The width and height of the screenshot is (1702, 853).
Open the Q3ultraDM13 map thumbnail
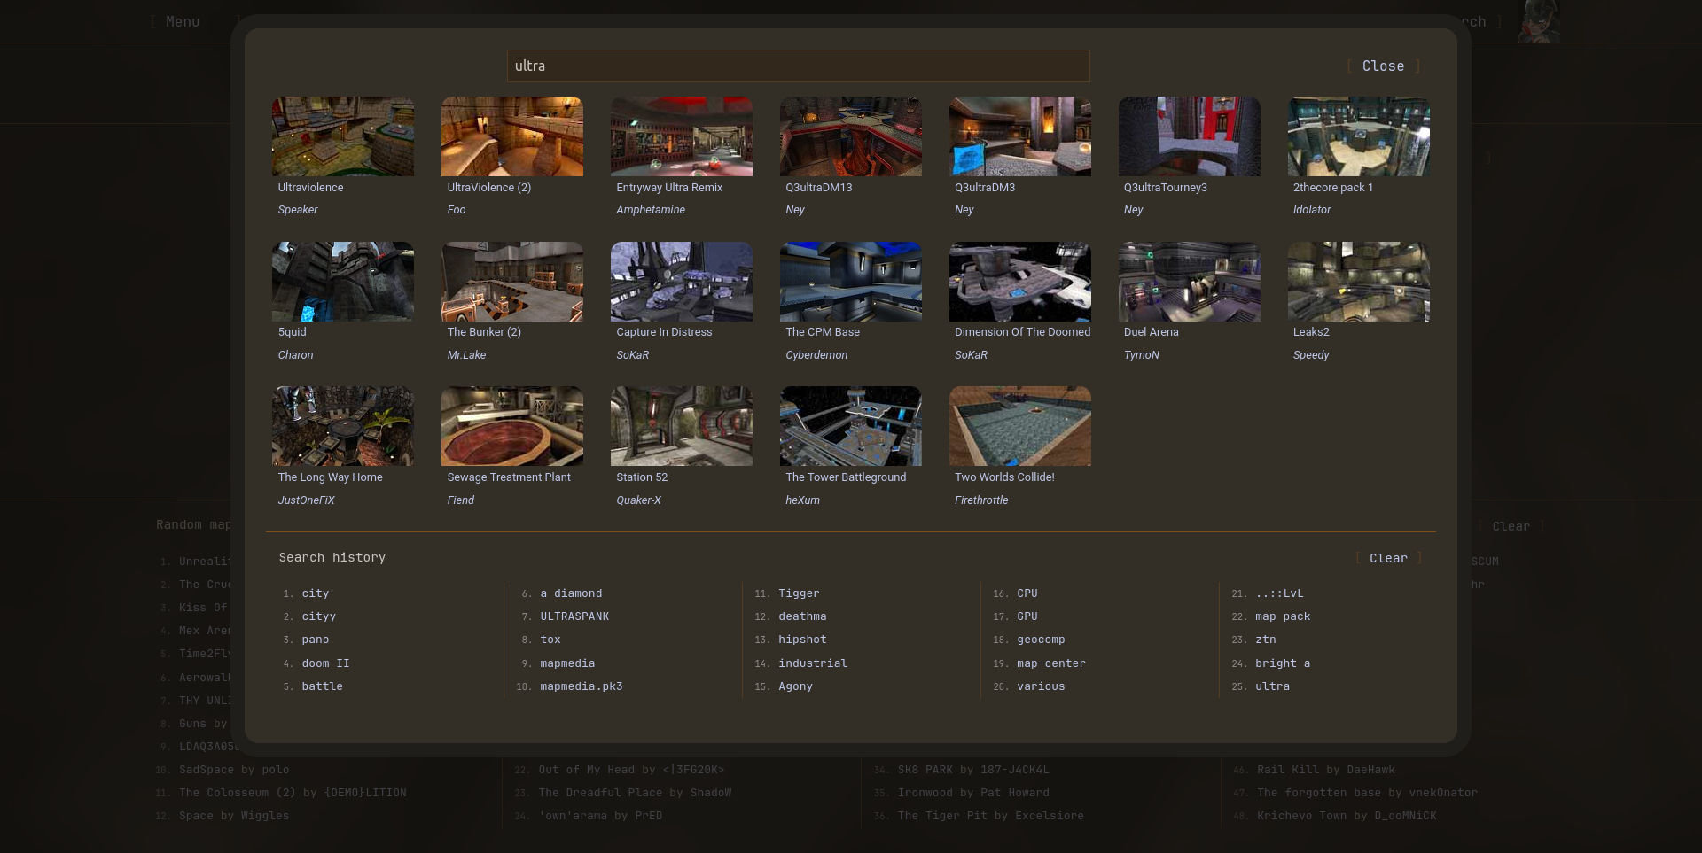850,136
